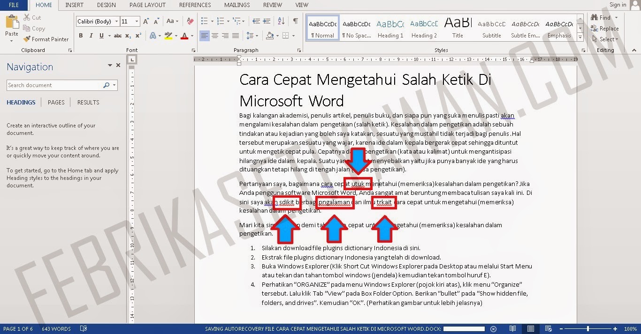
Task: Open the MAILINGS ribbon tab
Action: 237,5
